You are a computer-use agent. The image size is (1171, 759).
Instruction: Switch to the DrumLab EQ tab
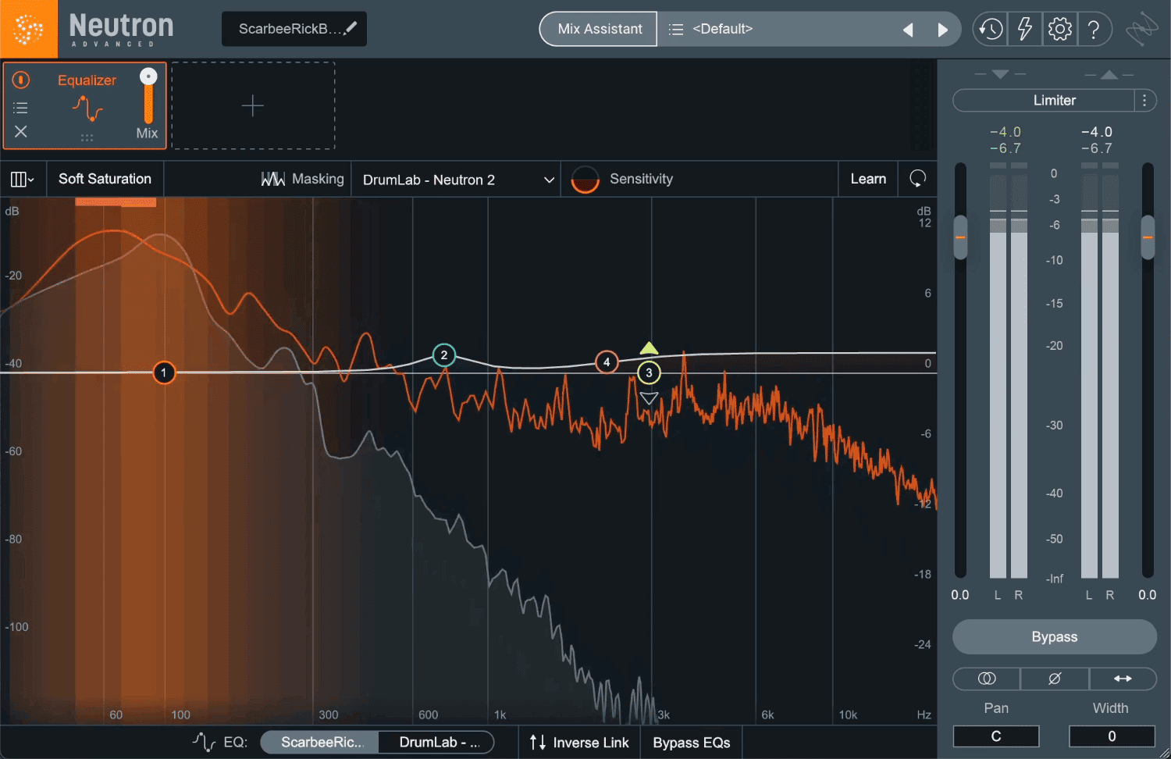438,742
